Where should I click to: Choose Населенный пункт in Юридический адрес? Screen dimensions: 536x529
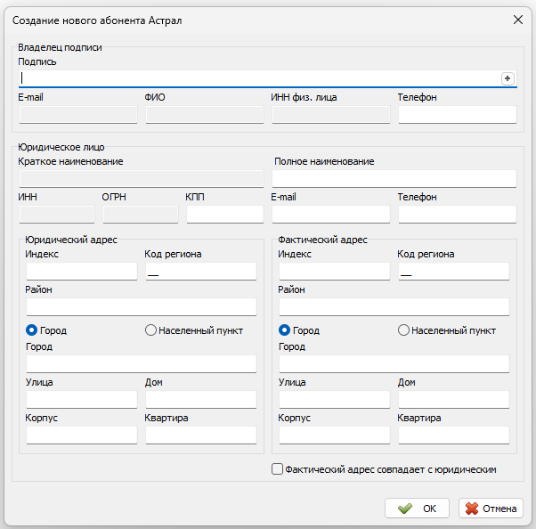150,330
